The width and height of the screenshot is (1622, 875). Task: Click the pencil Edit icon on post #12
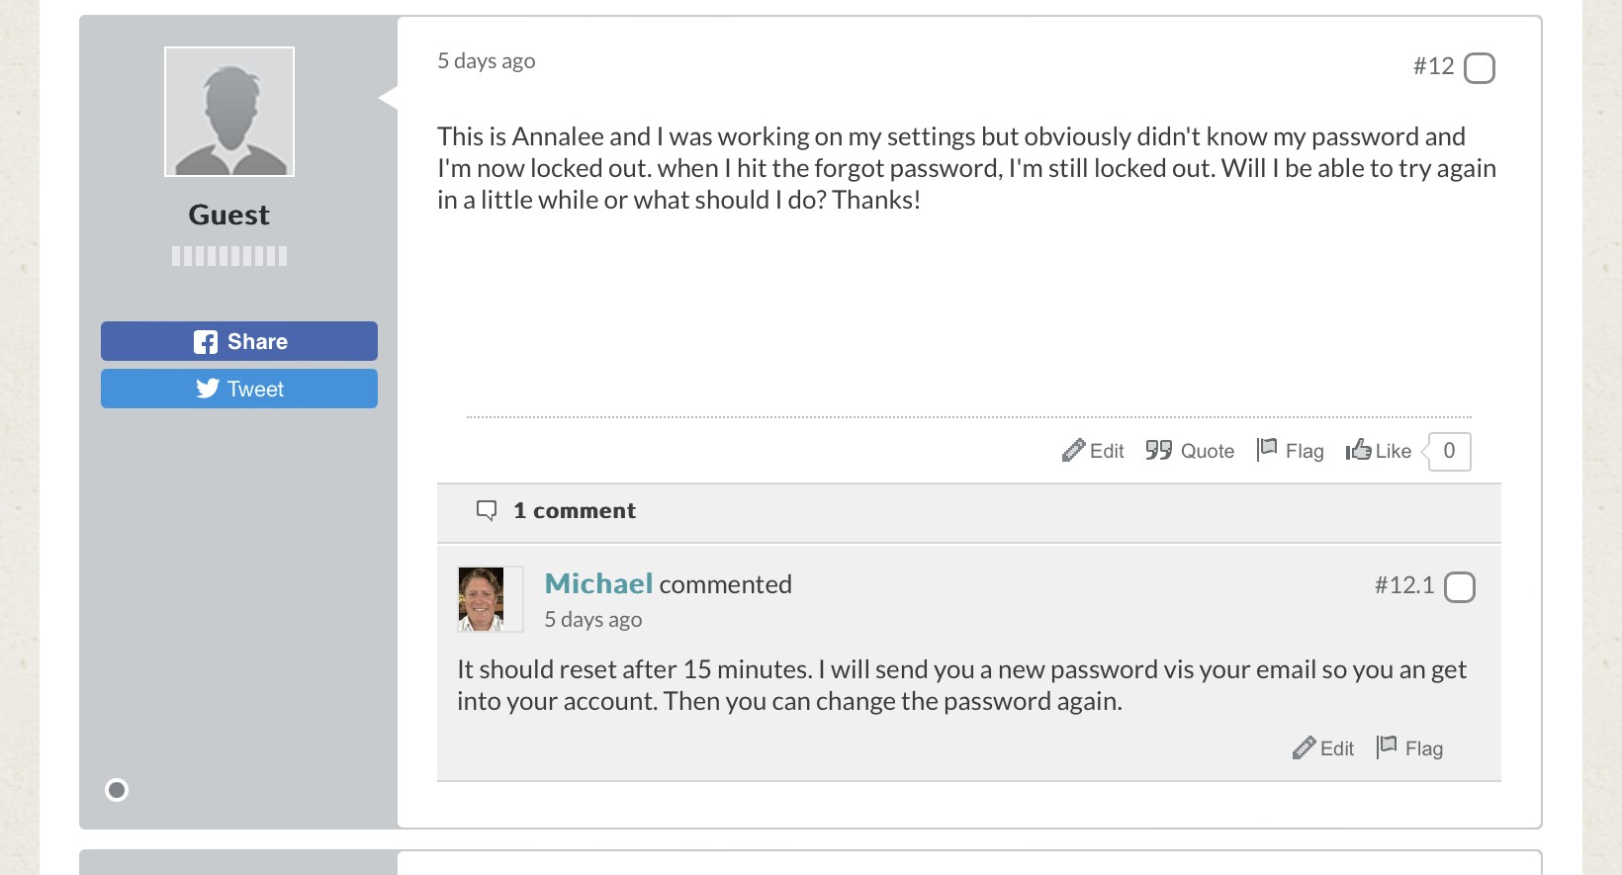1073,451
